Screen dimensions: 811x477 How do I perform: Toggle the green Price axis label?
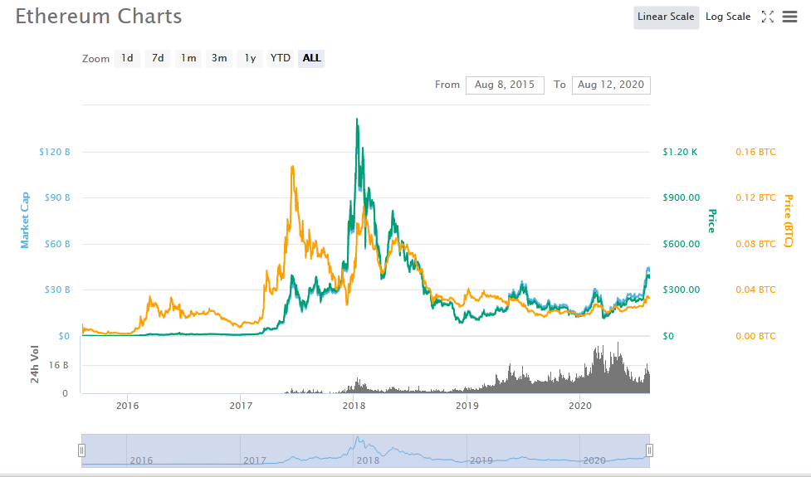712,221
